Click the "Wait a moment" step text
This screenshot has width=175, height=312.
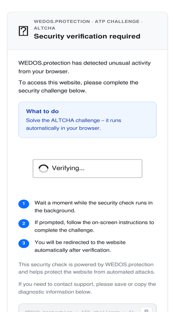pos(94,207)
